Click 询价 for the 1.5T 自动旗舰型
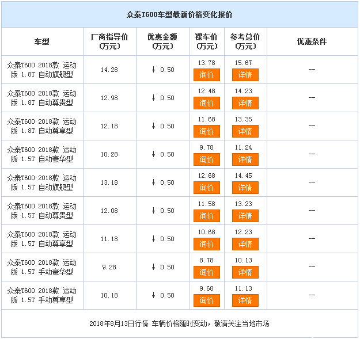 pyautogui.click(x=206, y=188)
